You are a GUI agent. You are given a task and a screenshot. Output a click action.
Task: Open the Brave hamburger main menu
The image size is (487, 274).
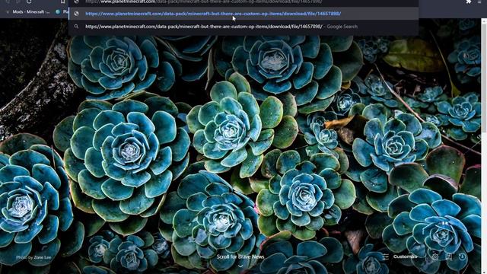[479, 2]
